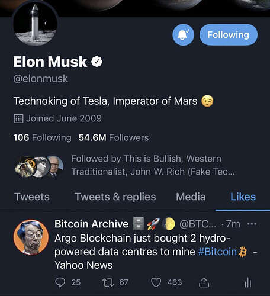
Task: Toggle the notification bell for Elon Musk
Action: [x=183, y=35]
